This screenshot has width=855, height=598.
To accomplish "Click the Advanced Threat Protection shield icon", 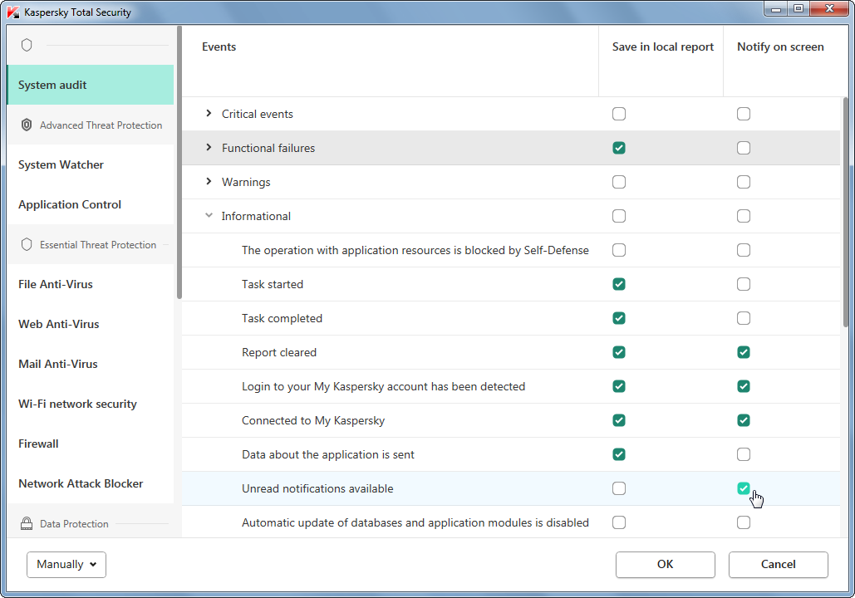I will click(27, 125).
